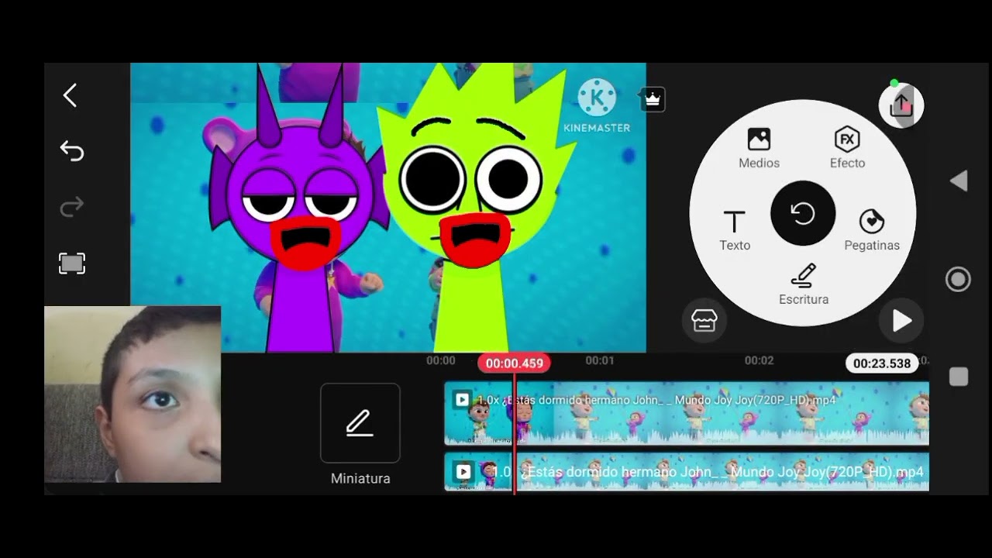Open Medios in the circular menu
The image size is (992, 558).
pyautogui.click(x=759, y=149)
